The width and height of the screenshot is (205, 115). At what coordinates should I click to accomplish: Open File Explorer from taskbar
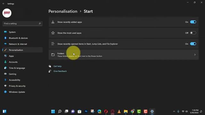[126, 111]
